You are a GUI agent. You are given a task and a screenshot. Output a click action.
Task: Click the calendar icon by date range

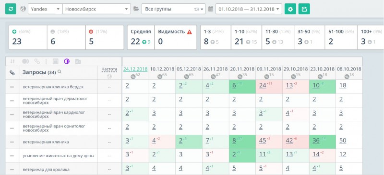click(210, 9)
